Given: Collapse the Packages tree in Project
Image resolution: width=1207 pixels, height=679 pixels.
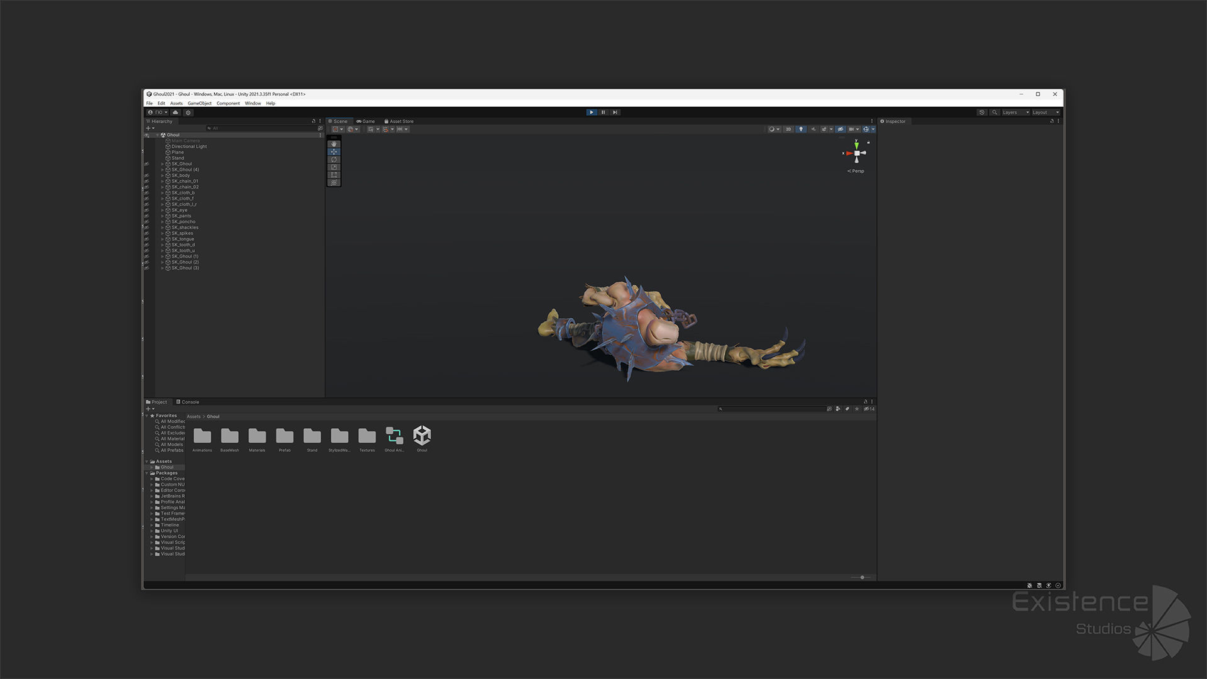Looking at the screenshot, I should click(148, 473).
